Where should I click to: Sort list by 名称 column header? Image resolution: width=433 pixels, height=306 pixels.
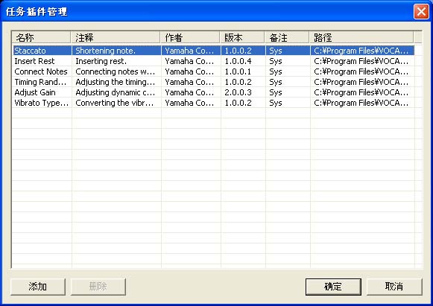(42, 37)
